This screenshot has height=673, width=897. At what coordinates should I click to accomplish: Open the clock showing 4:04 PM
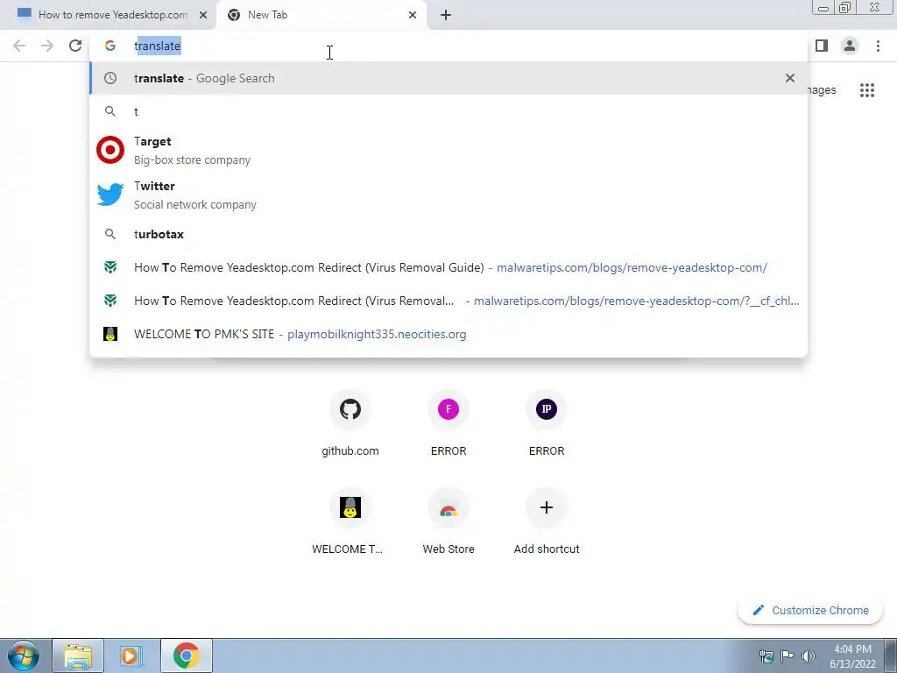[x=852, y=656]
